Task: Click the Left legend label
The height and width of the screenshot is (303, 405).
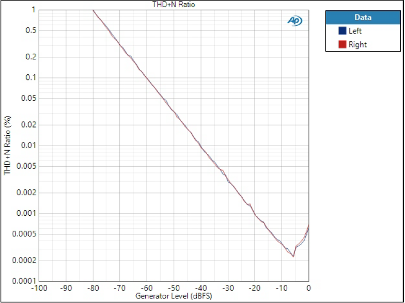Action: pos(355,31)
